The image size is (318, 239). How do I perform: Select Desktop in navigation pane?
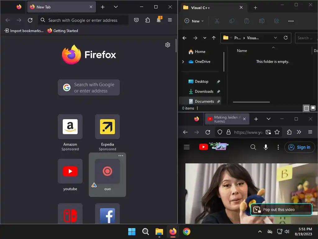tap(201, 82)
